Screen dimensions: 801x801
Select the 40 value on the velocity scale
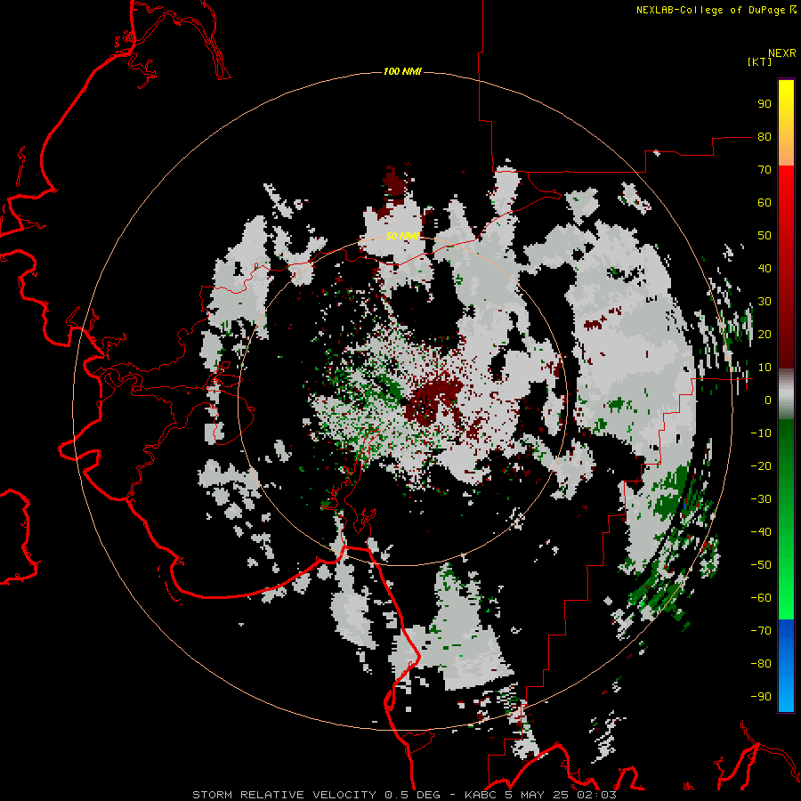[765, 269]
